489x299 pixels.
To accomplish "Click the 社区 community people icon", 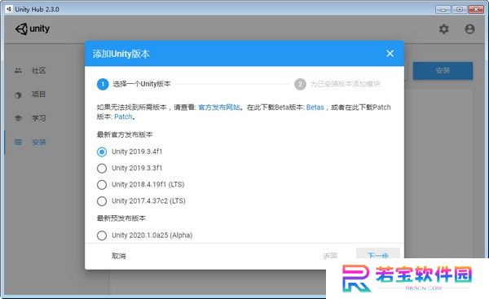I will (18, 70).
